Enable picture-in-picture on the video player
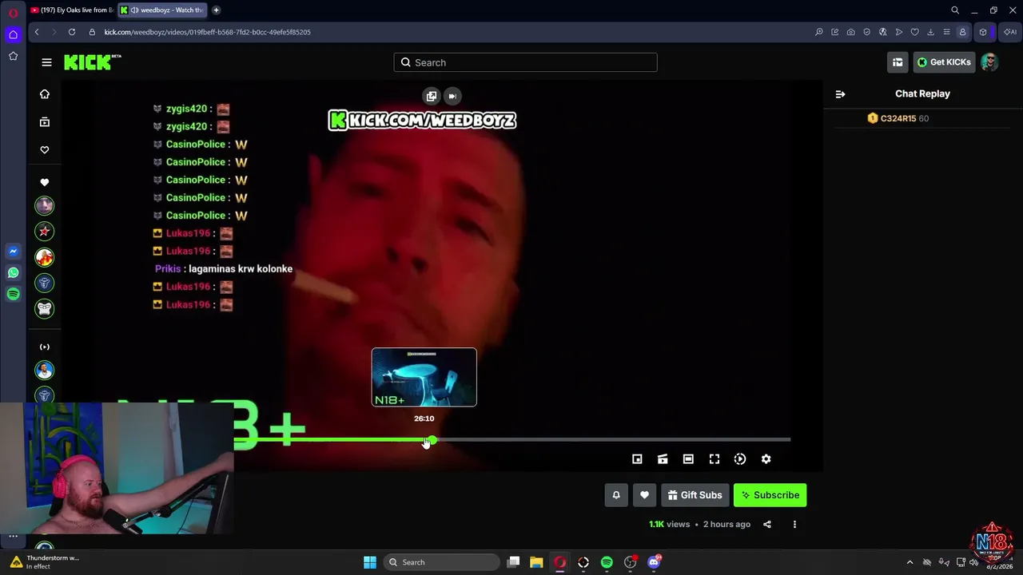The height and width of the screenshot is (575, 1023). click(x=637, y=459)
